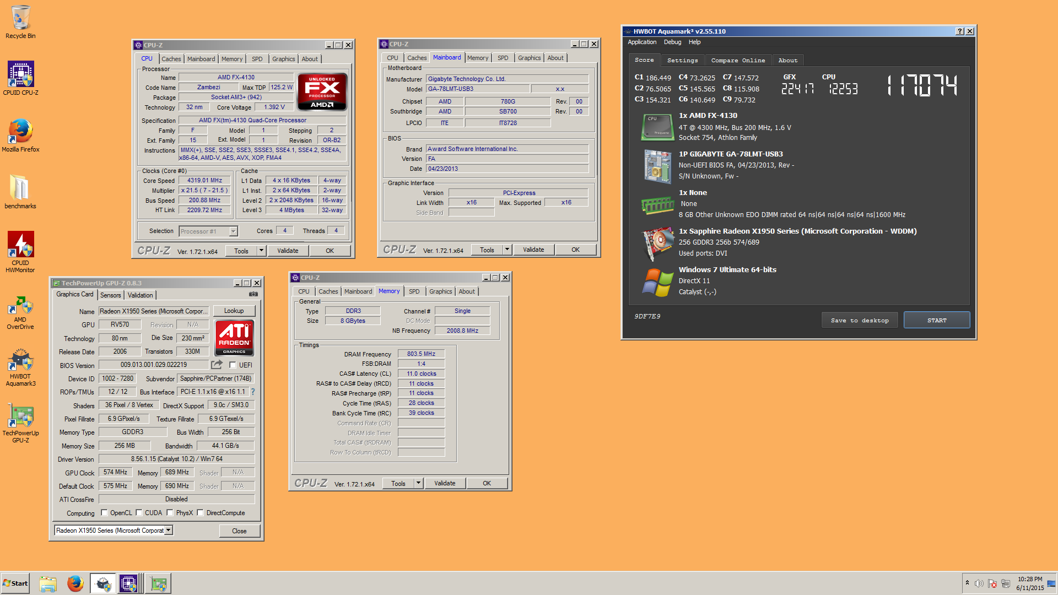Switch to CPU-Z taskbar item
This screenshot has height=595, width=1058.
click(x=129, y=583)
